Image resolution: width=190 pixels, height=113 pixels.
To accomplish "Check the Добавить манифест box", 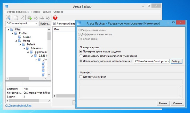I will (81, 77).
